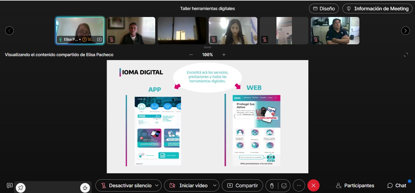Click the '¡ALERTA ESTAFAS!' banner in the web mockup

(x=266, y=118)
